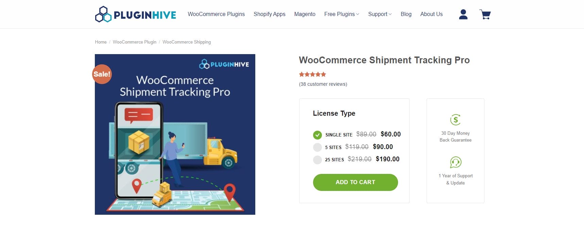Click the PluginHive logo on the product image

(x=224, y=64)
